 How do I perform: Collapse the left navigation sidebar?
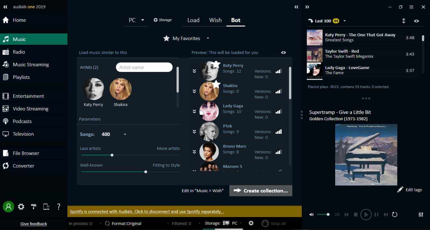[x=5, y=7]
